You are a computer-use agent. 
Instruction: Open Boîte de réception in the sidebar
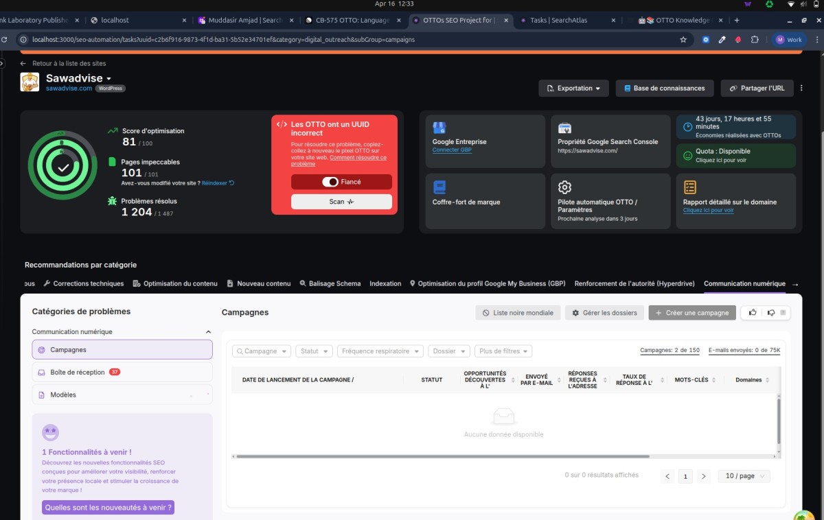pyautogui.click(x=122, y=372)
